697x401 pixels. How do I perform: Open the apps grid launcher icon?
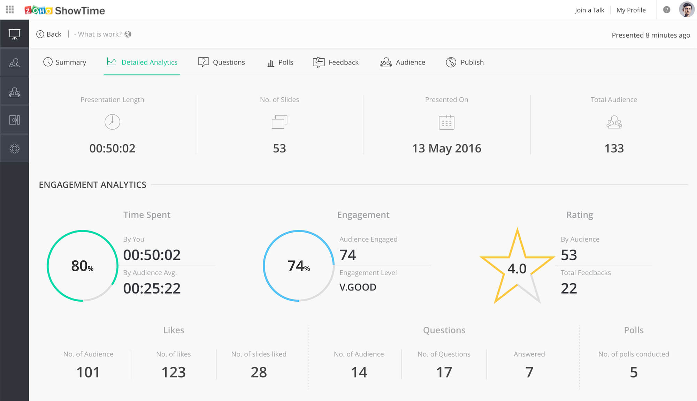(10, 10)
